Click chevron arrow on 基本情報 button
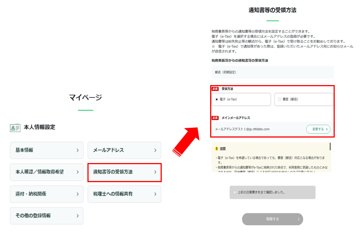This screenshot has height=232, width=364. pyautogui.click(x=78, y=150)
